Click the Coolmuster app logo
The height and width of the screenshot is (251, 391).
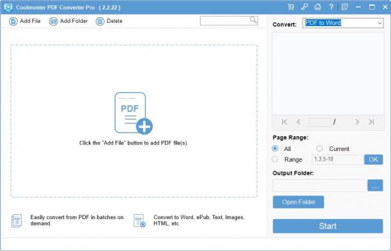coord(8,8)
